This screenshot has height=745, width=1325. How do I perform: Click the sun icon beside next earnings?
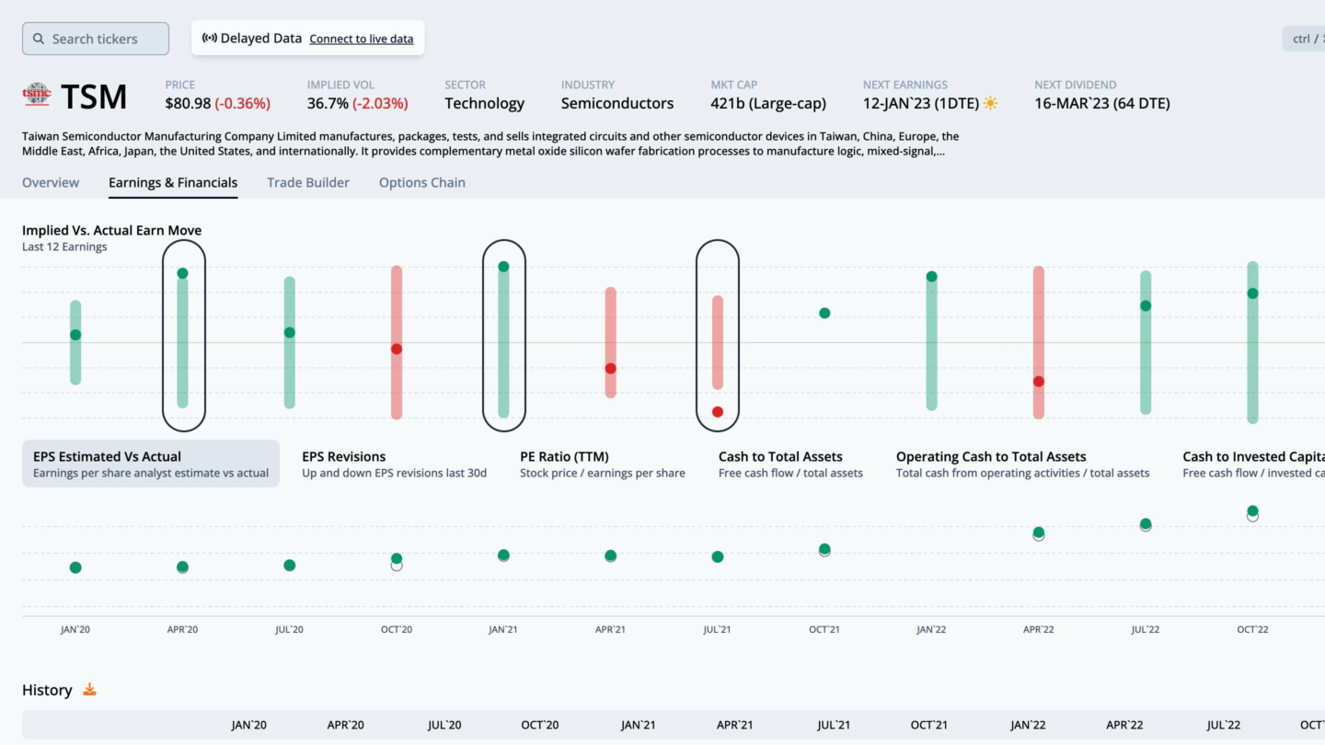pos(990,103)
